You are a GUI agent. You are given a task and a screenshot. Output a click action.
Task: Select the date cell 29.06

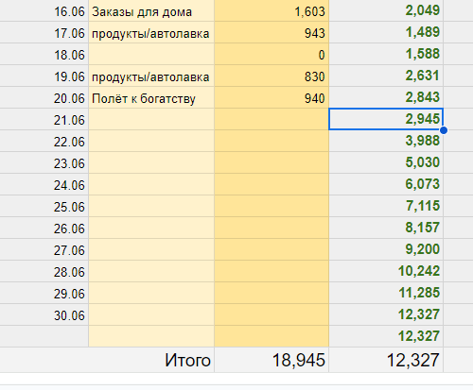point(44,293)
